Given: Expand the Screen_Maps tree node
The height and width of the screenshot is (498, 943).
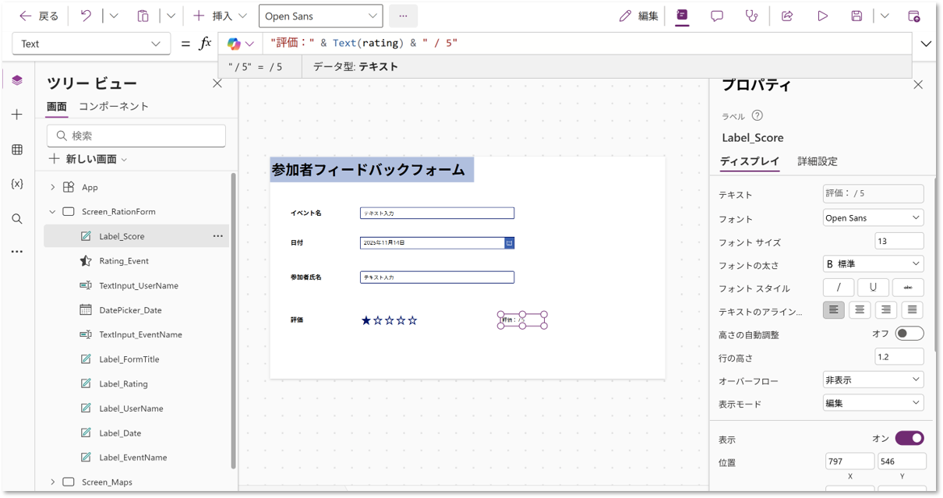Looking at the screenshot, I should coord(53,482).
